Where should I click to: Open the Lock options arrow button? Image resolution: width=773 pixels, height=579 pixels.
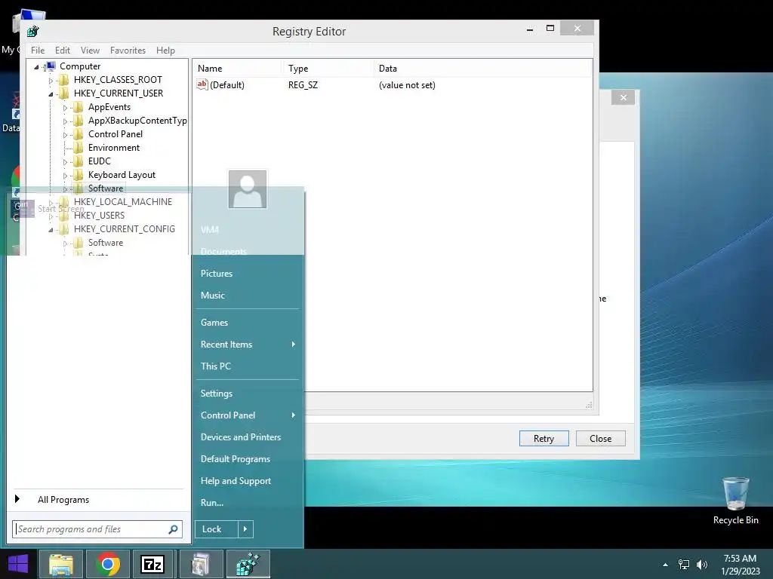[x=245, y=529]
